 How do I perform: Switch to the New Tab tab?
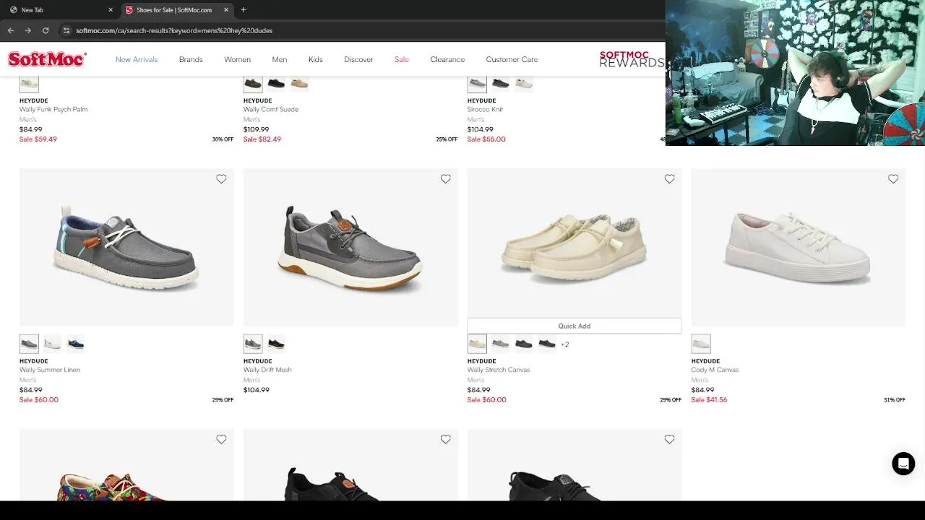[61, 10]
